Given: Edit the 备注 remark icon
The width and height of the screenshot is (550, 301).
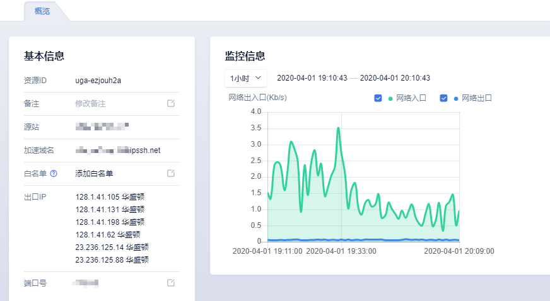Looking at the screenshot, I should click(x=171, y=103).
